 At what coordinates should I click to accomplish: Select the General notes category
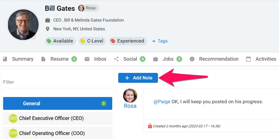point(58,104)
